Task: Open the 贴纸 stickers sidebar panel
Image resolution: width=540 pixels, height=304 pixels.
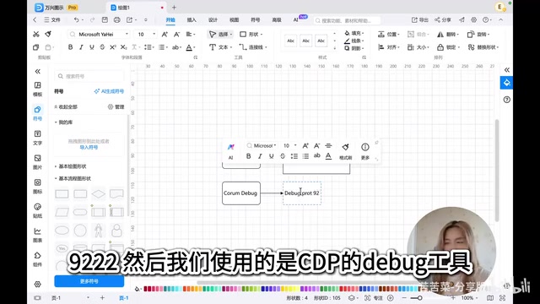Action: click(x=37, y=210)
